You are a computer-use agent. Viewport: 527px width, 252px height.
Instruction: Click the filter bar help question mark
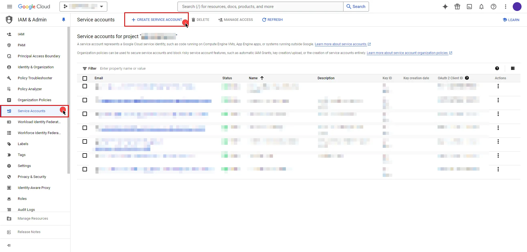click(x=497, y=68)
